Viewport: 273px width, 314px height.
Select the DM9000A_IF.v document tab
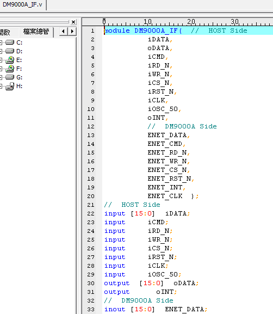(22, 4)
